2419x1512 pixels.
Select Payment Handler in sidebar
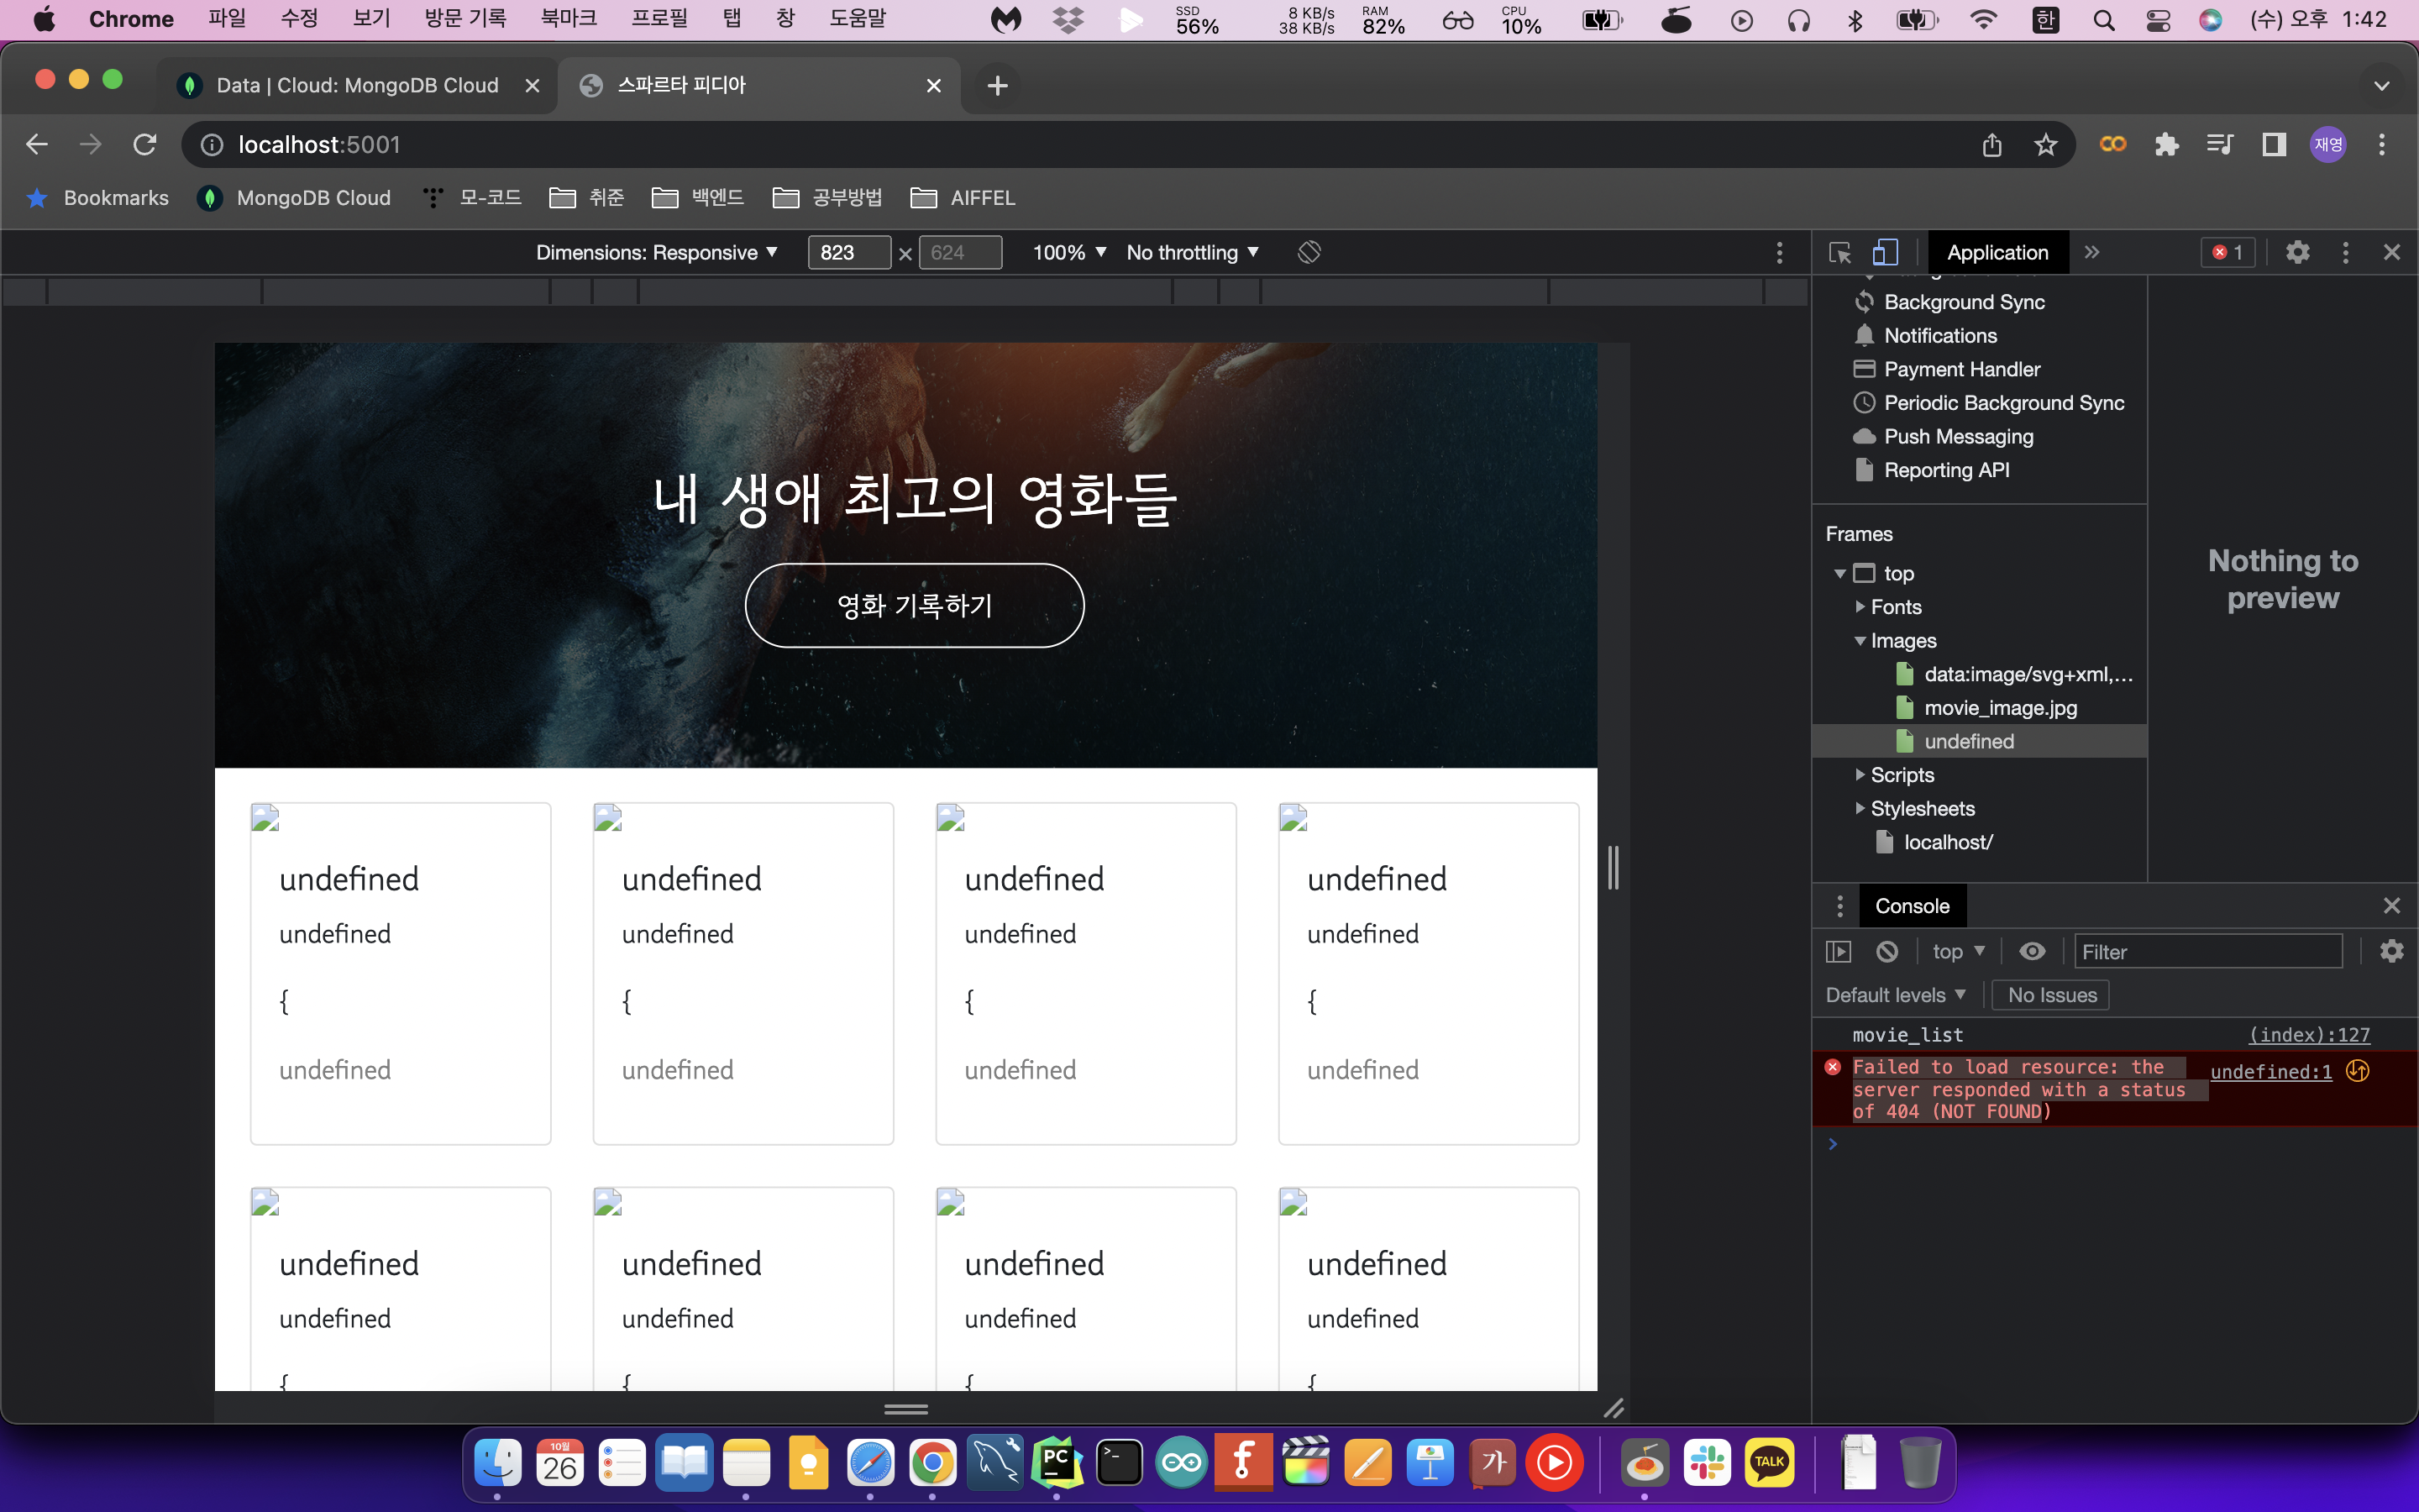pyautogui.click(x=1961, y=369)
